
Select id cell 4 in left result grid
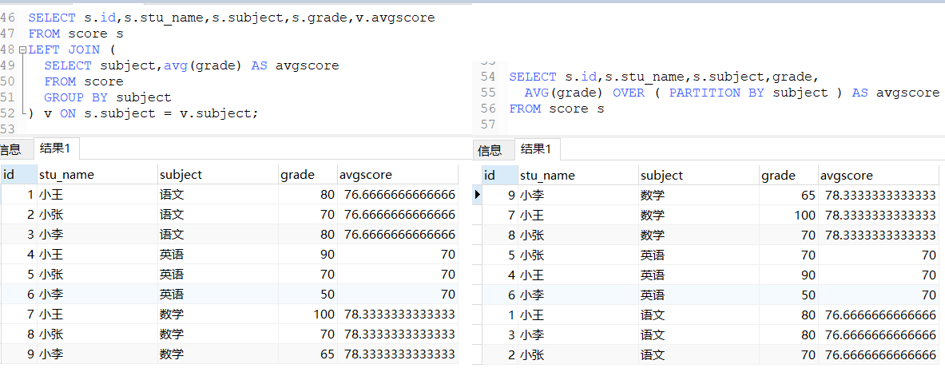pyautogui.click(x=18, y=254)
